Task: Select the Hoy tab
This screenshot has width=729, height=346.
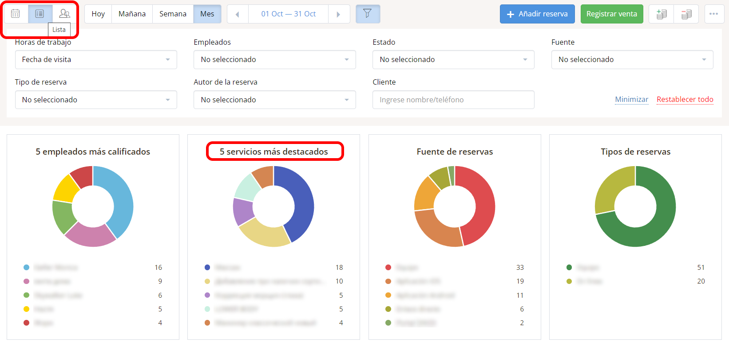Action: pos(98,14)
